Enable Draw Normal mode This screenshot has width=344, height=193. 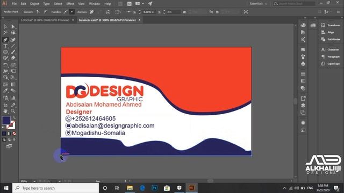pos(4,139)
